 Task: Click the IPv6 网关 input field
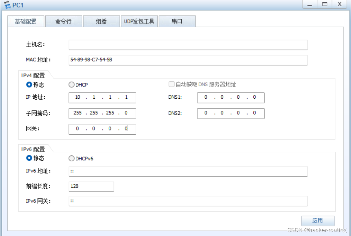pyautogui.click(x=188, y=201)
